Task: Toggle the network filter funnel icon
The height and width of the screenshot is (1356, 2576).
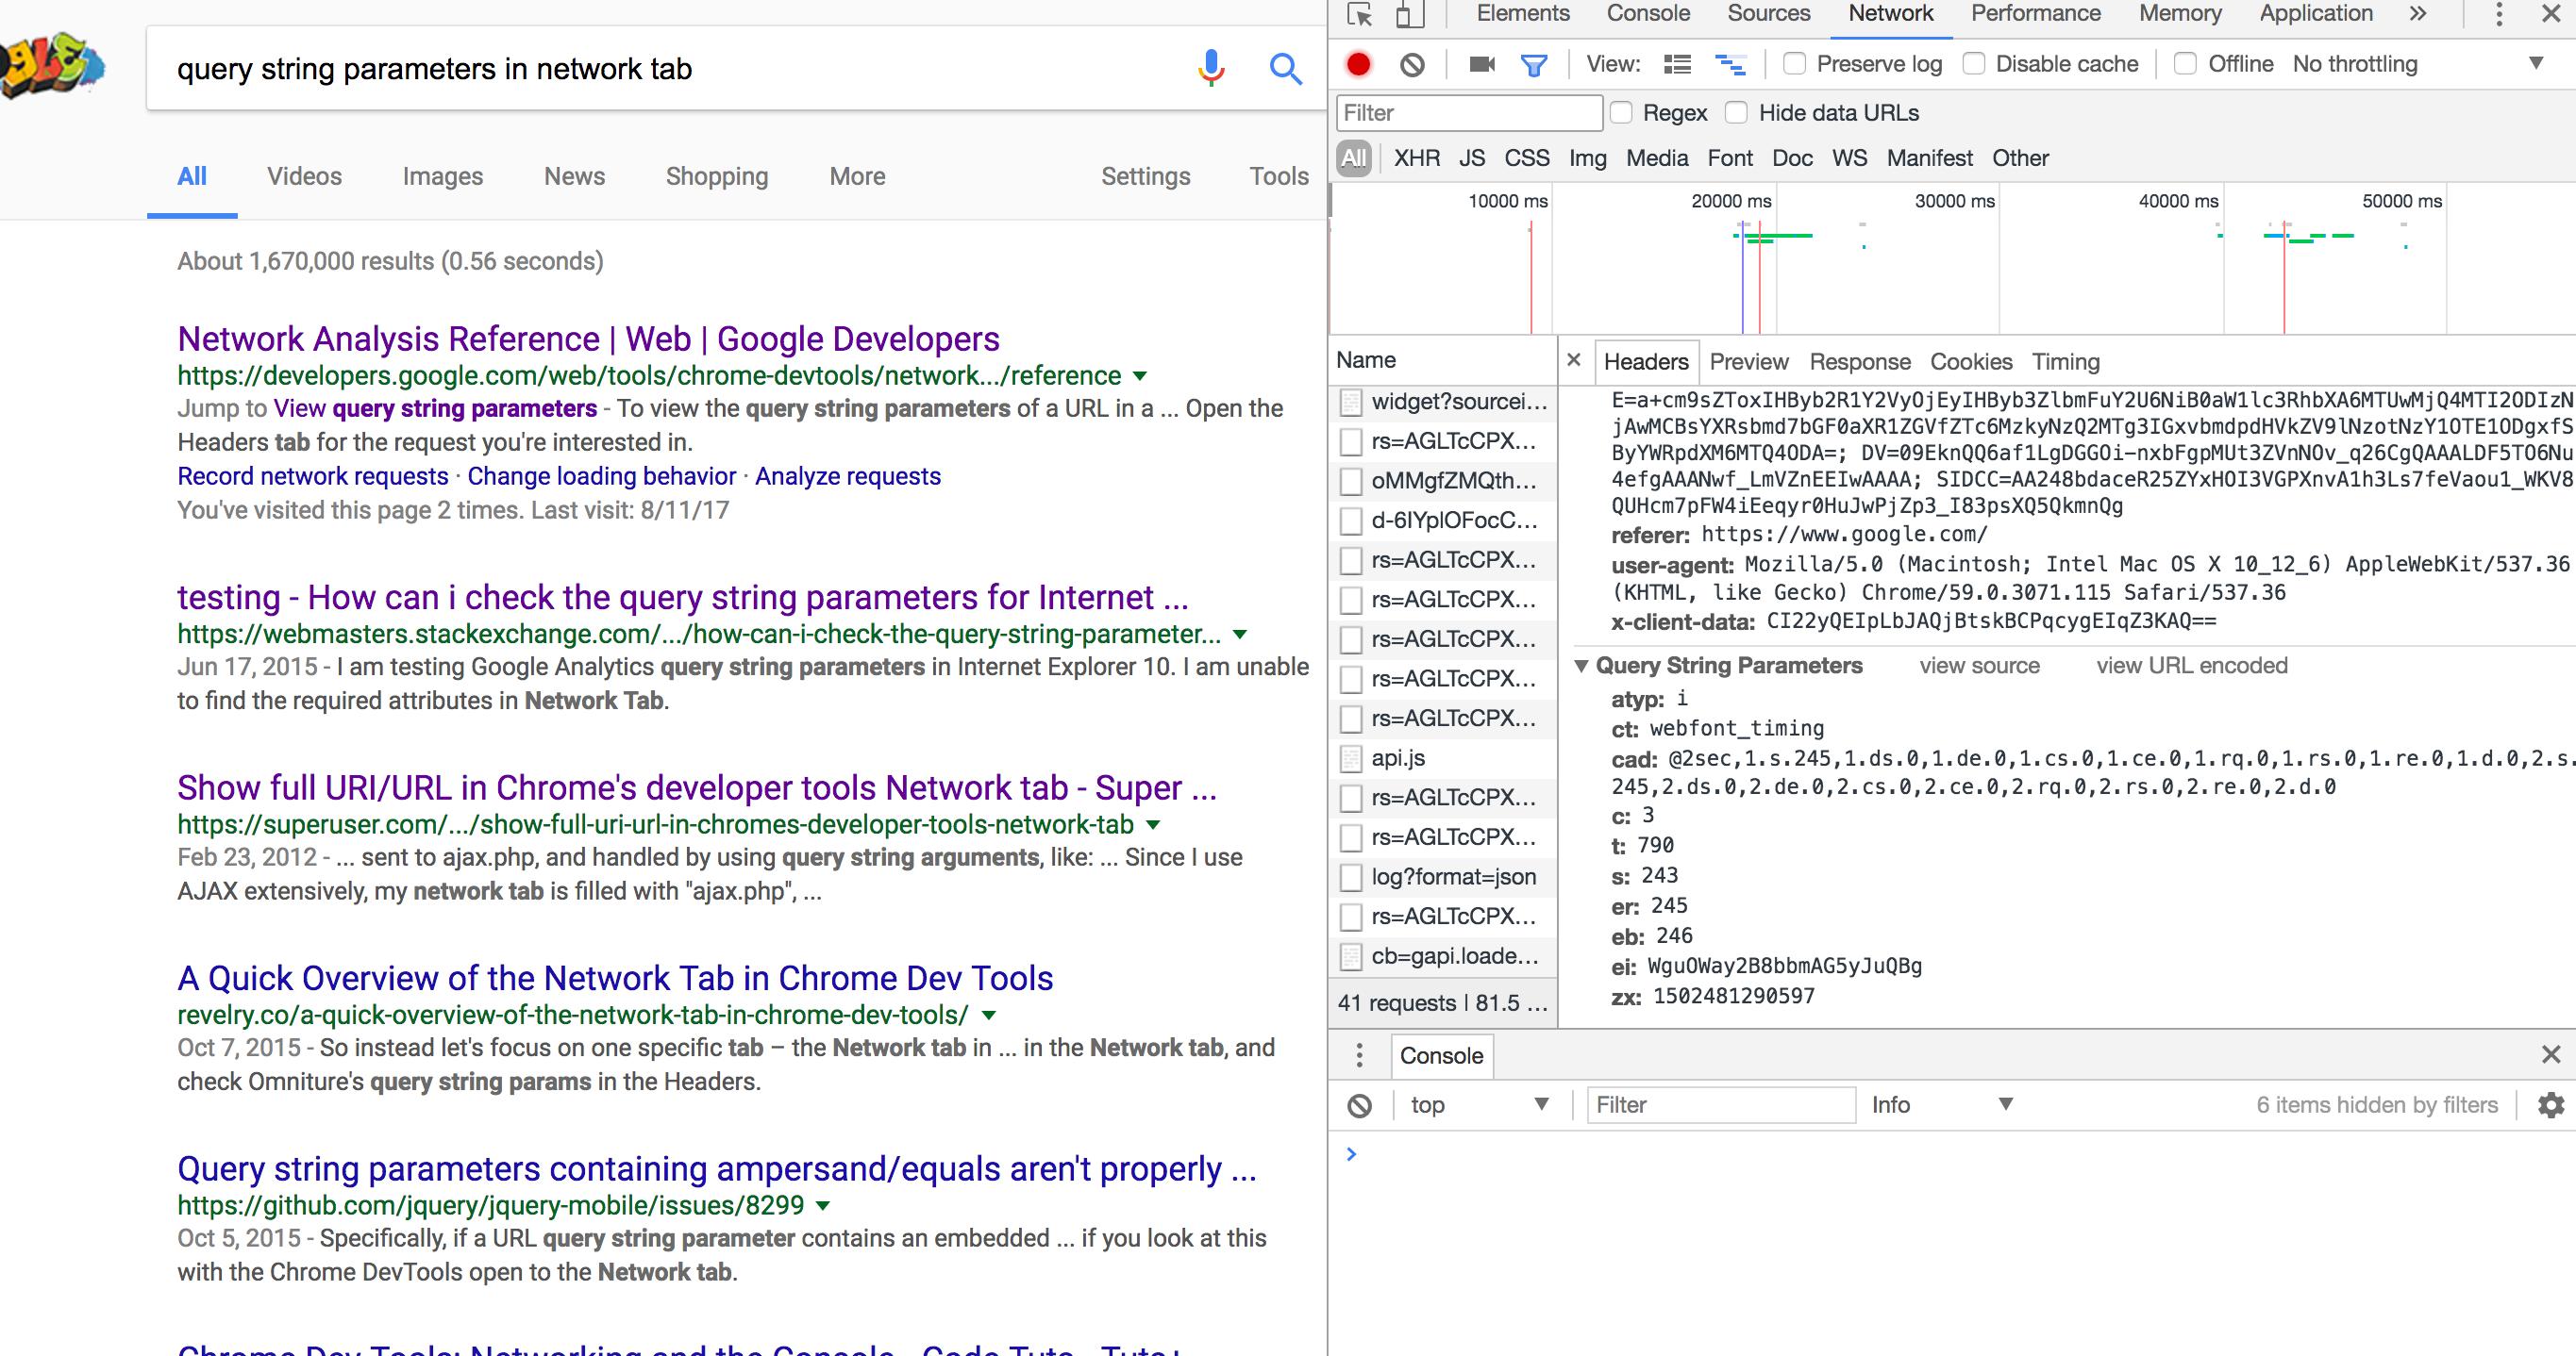Action: point(1534,65)
